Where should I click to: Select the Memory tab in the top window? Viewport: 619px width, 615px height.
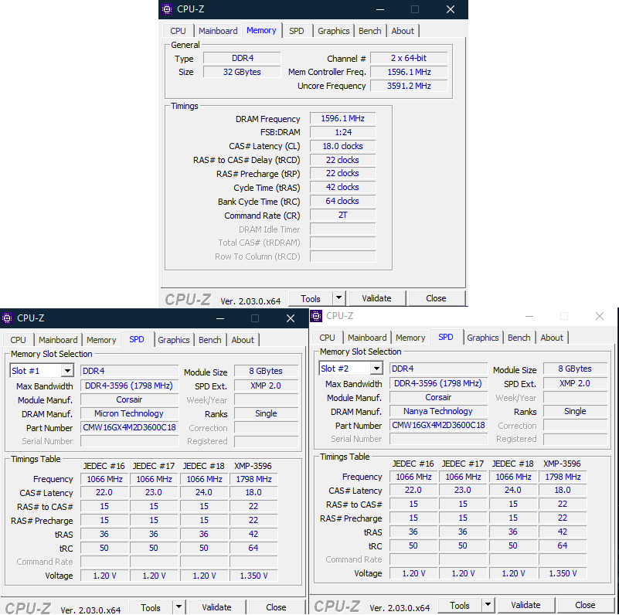261,30
